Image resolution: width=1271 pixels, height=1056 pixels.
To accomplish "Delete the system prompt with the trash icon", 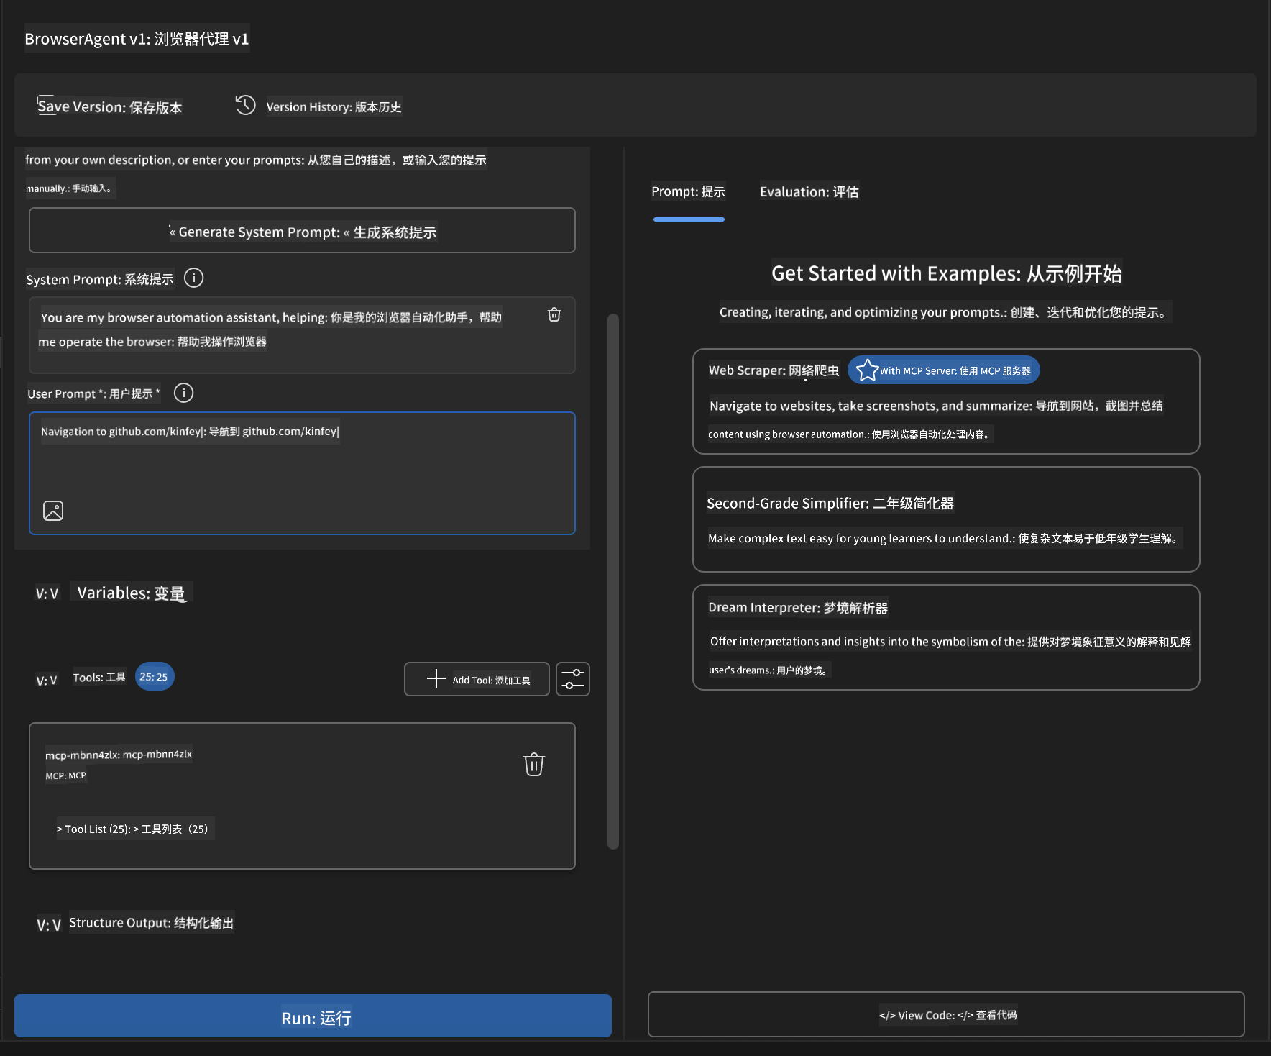I will click(554, 314).
